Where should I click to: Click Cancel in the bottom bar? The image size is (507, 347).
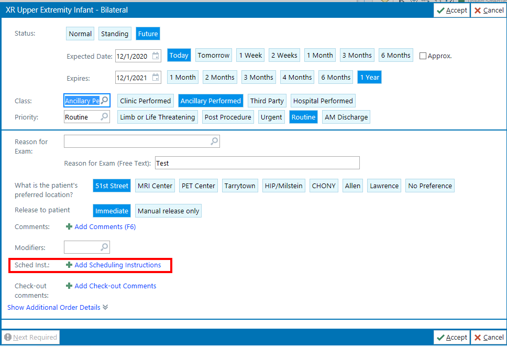coord(489,337)
